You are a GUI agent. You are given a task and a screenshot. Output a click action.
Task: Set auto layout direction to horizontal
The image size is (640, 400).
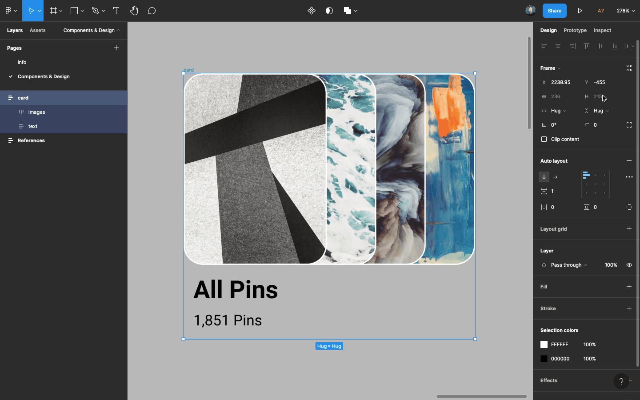(555, 177)
